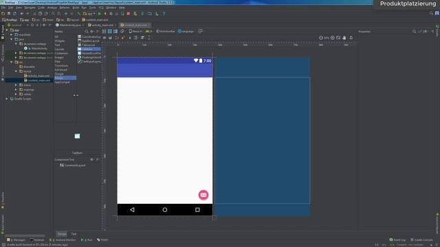
Task: Select the root layout in Component Tree
Action: click(x=73, y=165)
